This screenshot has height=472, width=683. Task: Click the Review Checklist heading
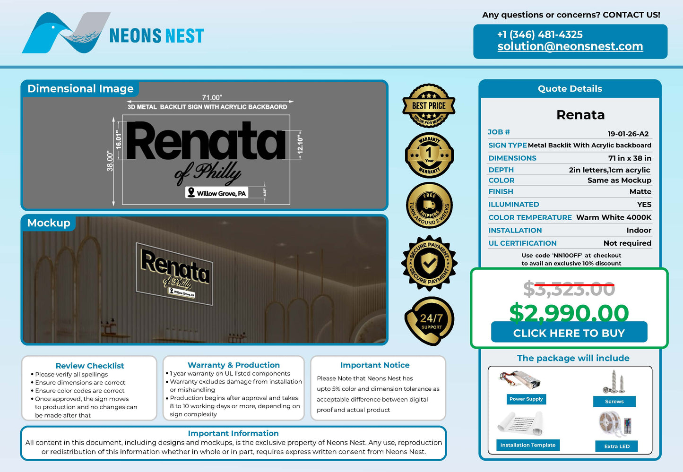(x=90, y=366)
